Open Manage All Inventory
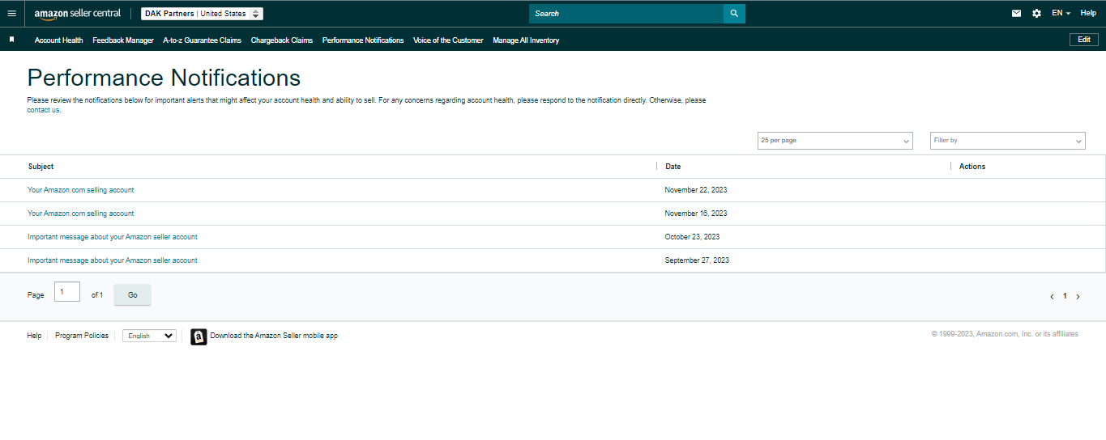1106x440 pixels. pyautogui.click(x=526, y=40)
